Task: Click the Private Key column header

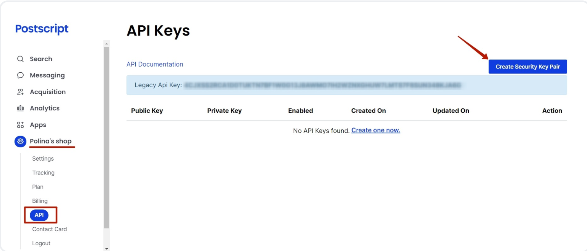Action: pyautogui.click(x=224, y=111)
